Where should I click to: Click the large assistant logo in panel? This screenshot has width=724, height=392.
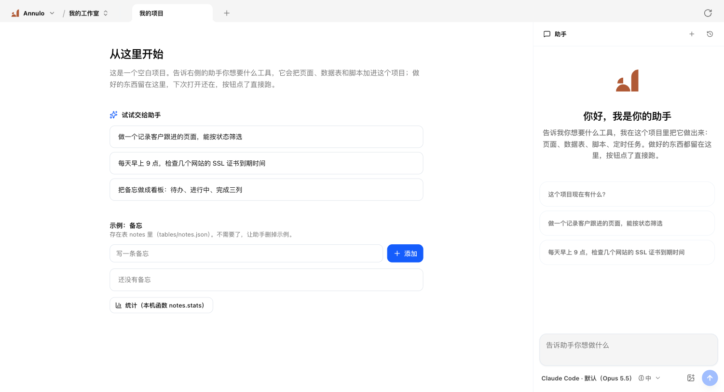[627, 81]
